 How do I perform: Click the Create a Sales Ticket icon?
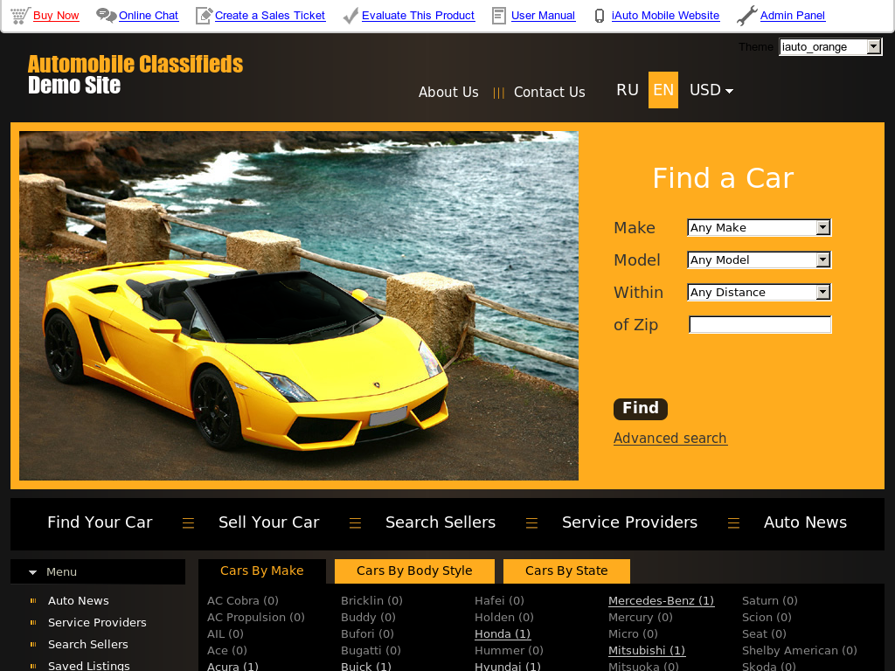coord(204,16)
